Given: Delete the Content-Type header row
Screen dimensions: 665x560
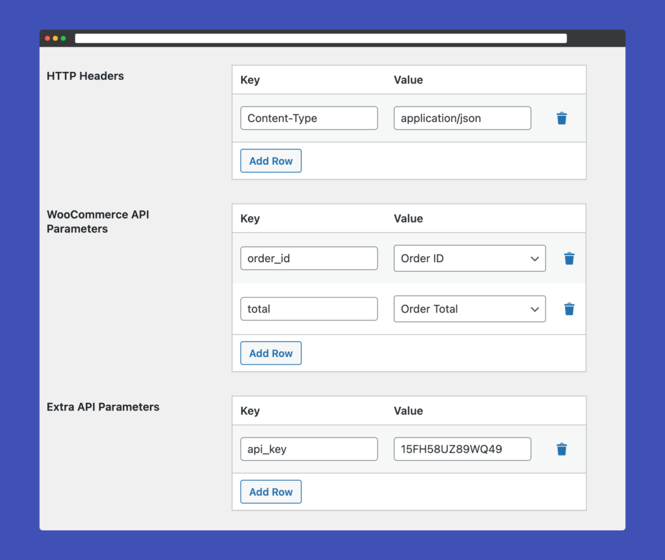Looking at the screenshot, I should pyautogui.click(x=562, y=118).
